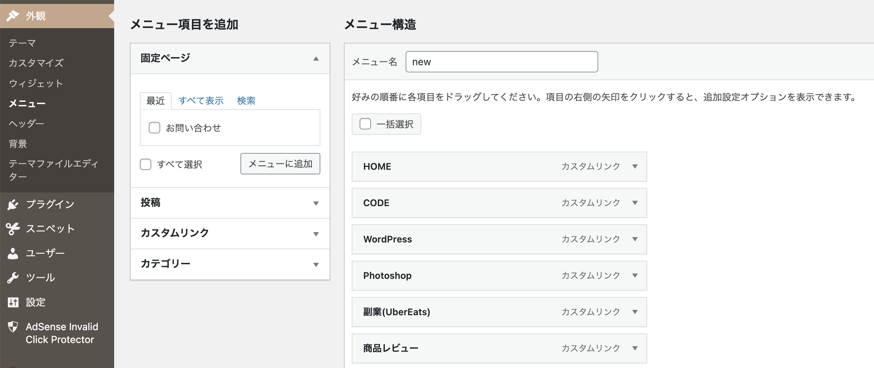Click the Settings sliders icon
The image size is (874, 368).
pos(13,302)
